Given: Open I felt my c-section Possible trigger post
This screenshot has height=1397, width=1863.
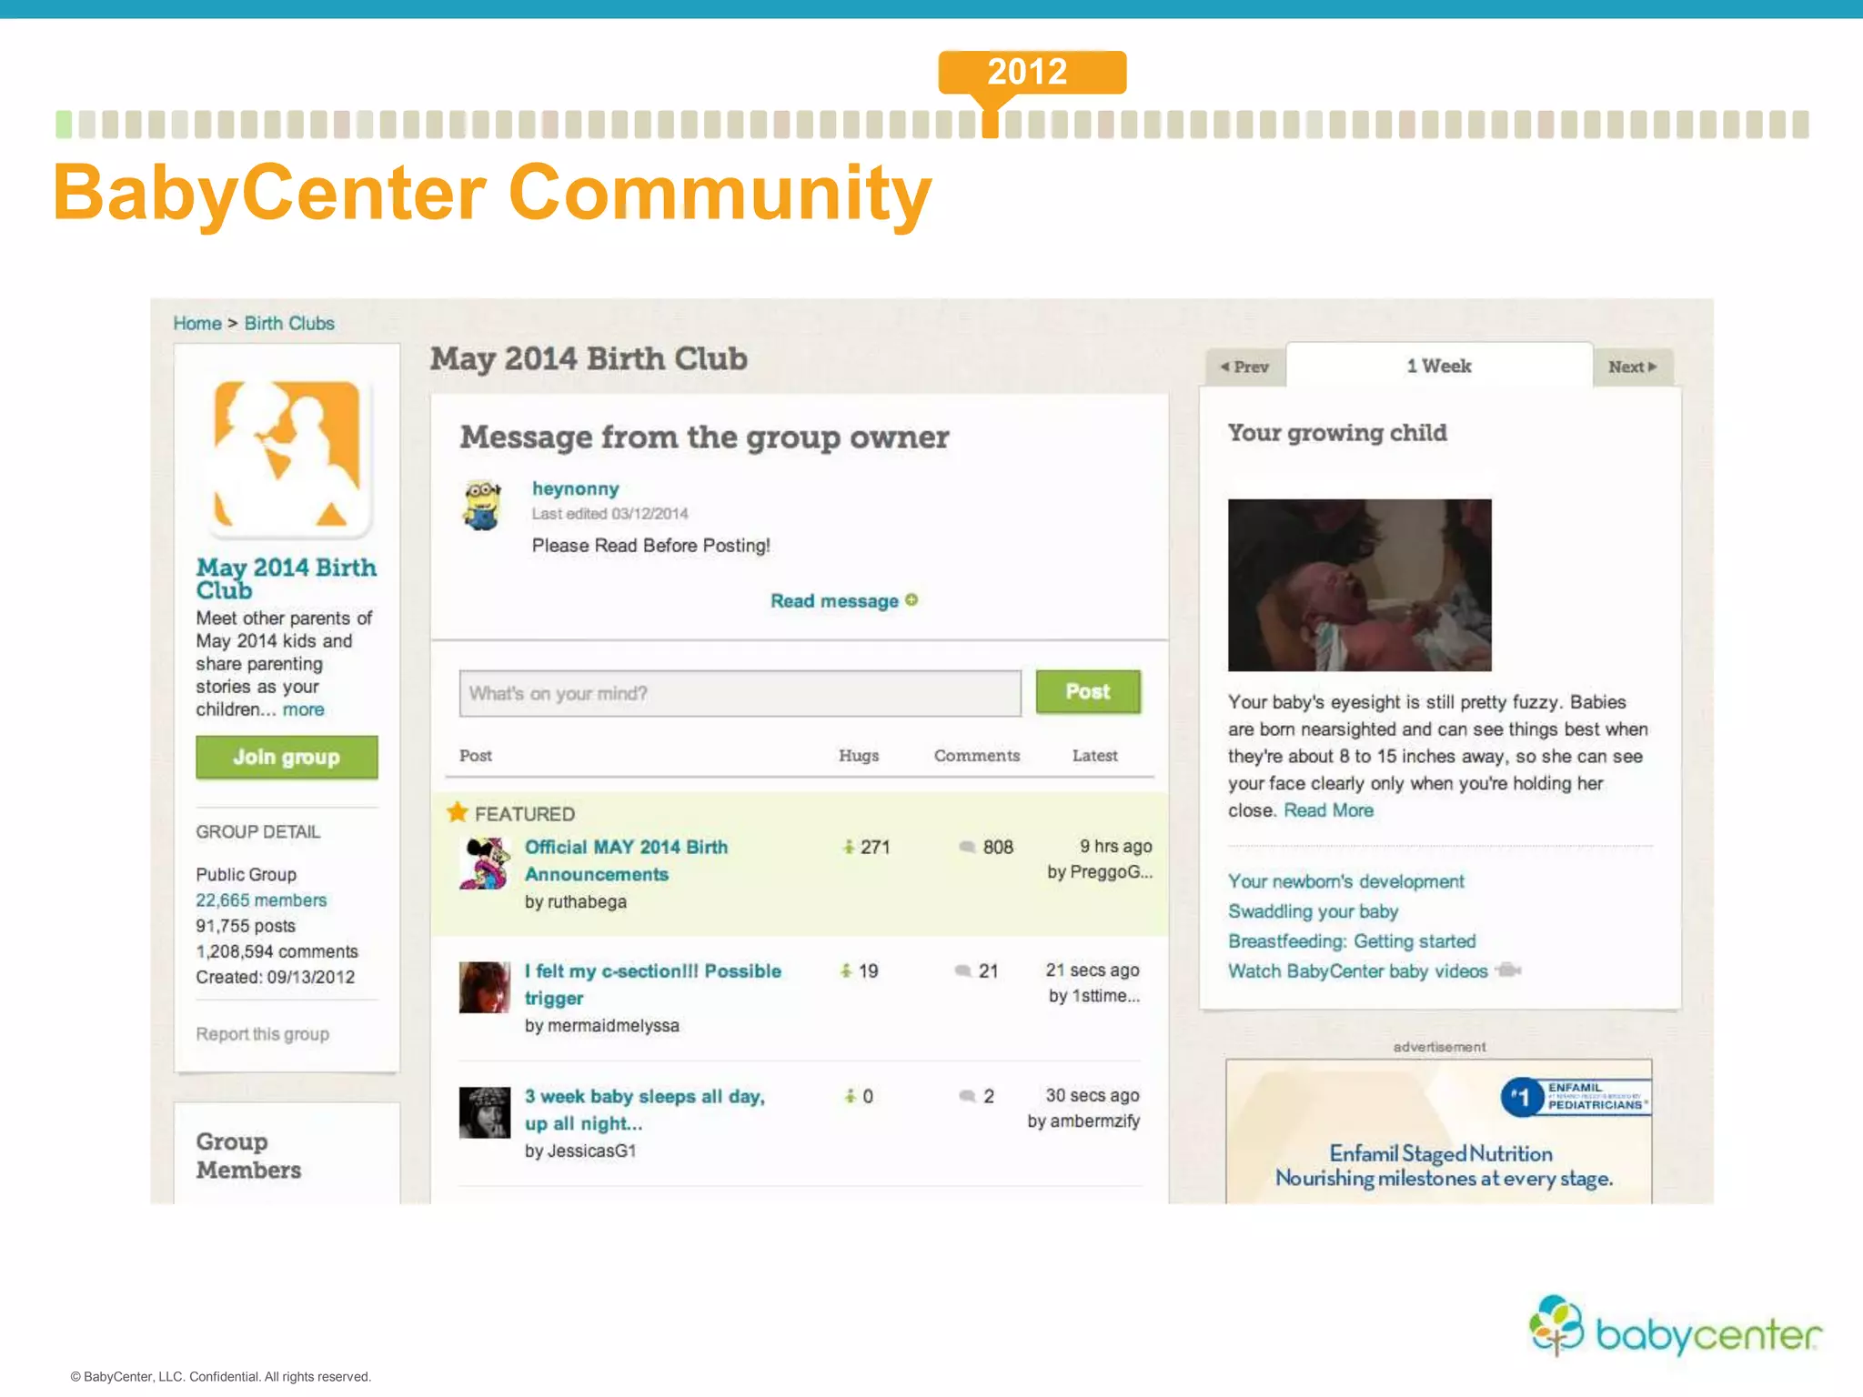Looking at the screenshot, I should pos(653,984).
